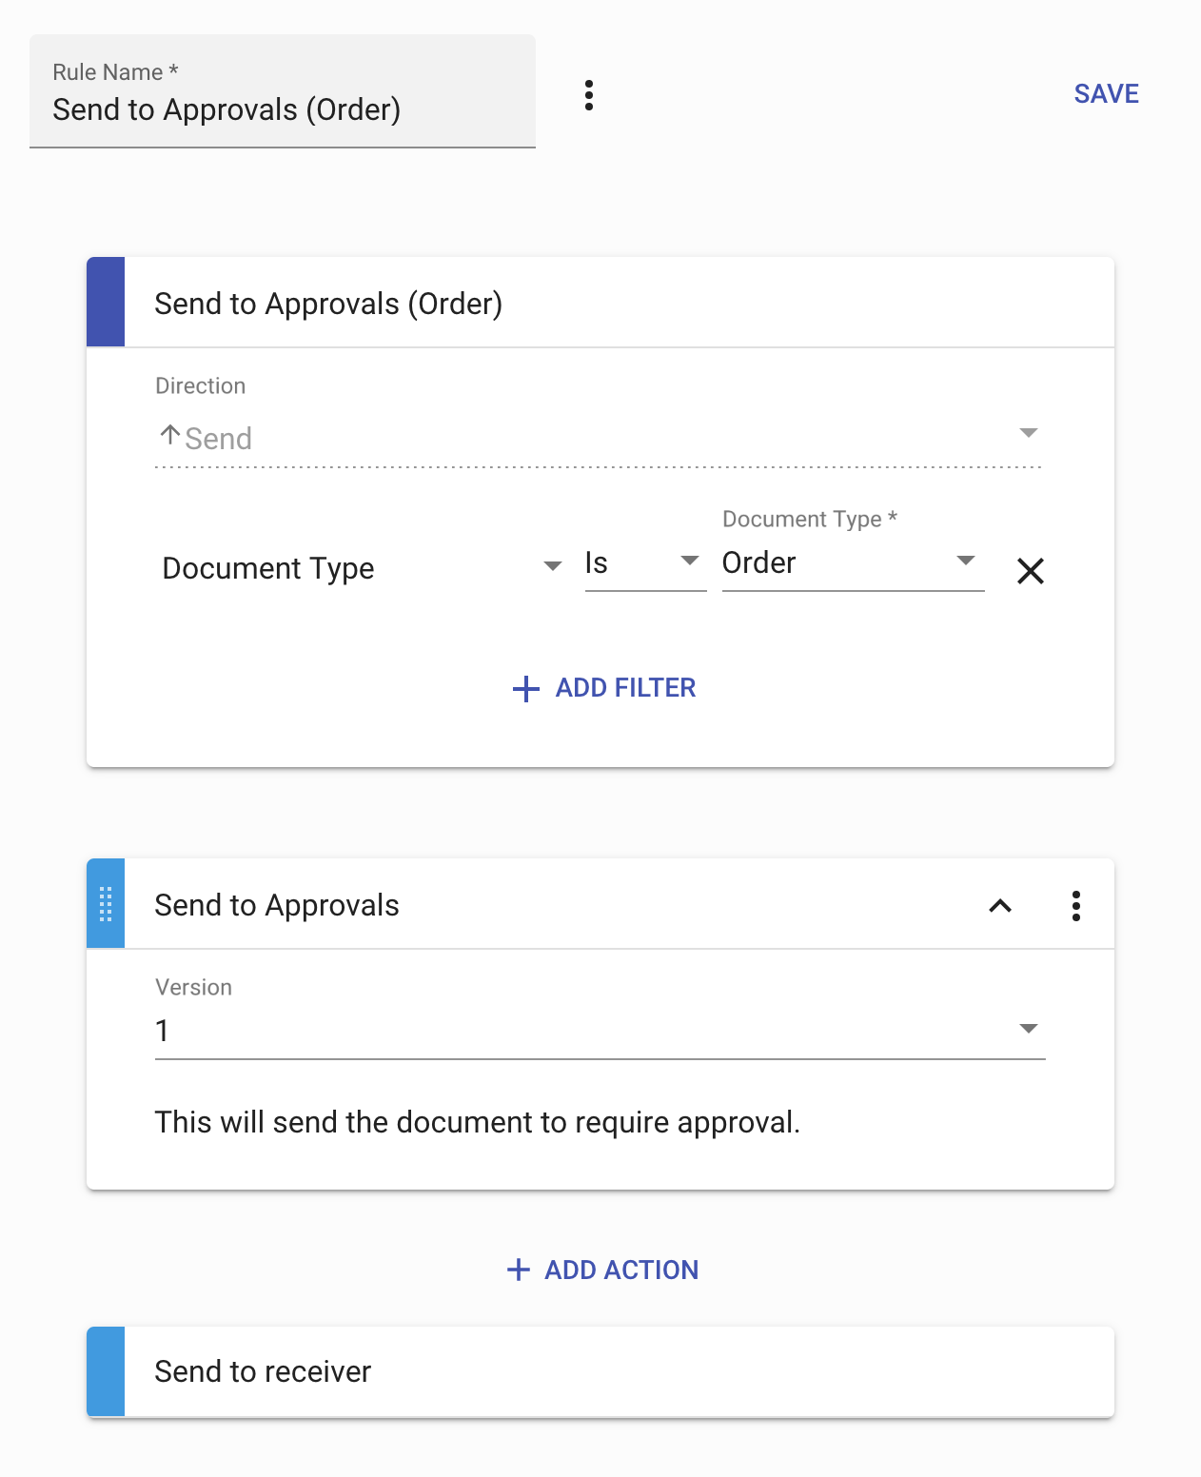The height and width of the screenshot is (1477, 1201).
Task: Open the kebab menu beside Rule Name
Action: click(x=589, y=95)
